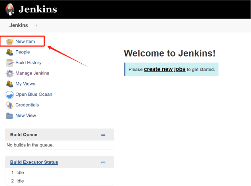The width and height of the screenshot is (251, 186).
Task: Click the Build Queue panel title
Action: pos(24,135)
